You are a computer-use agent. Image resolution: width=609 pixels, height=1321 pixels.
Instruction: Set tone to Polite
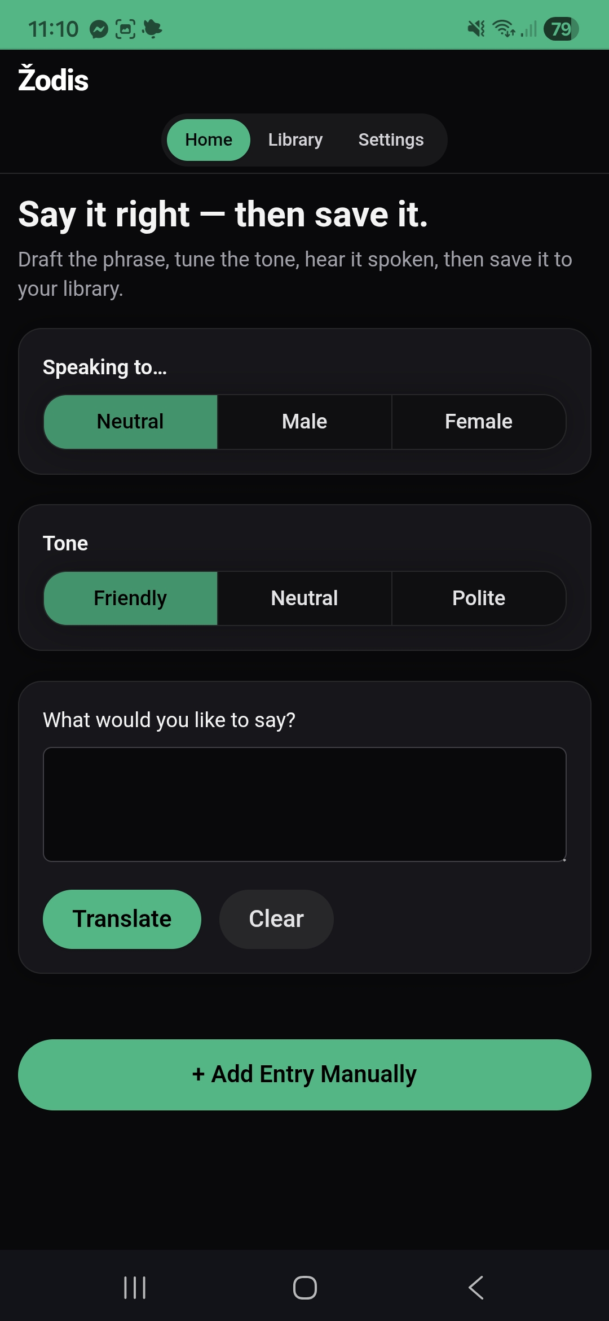(x=478, y=598)
